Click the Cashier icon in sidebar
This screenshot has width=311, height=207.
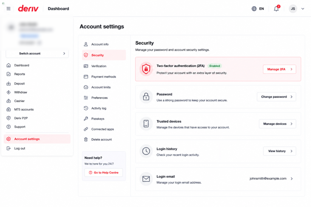coord(9,101)
